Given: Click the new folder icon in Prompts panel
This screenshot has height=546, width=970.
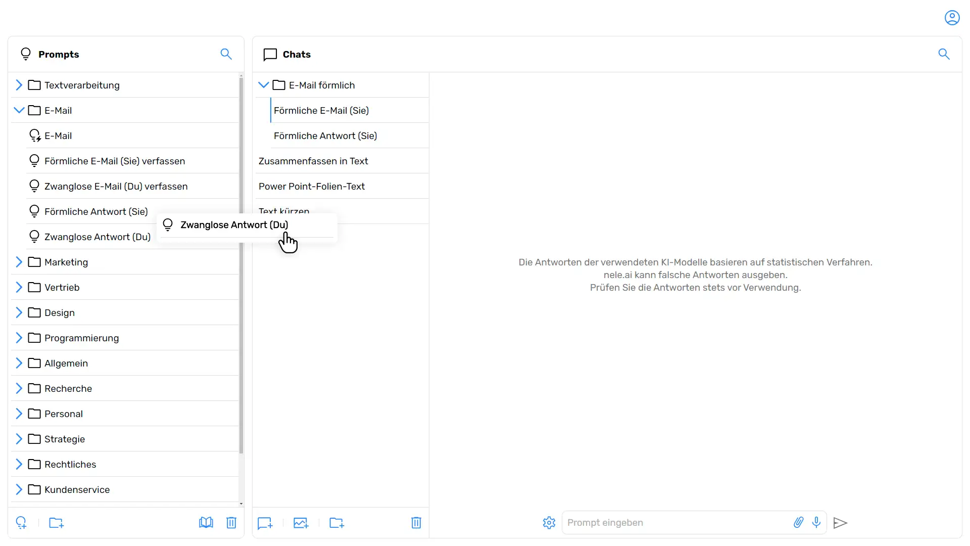Looking at the screenshot, I should pos(57,523).
